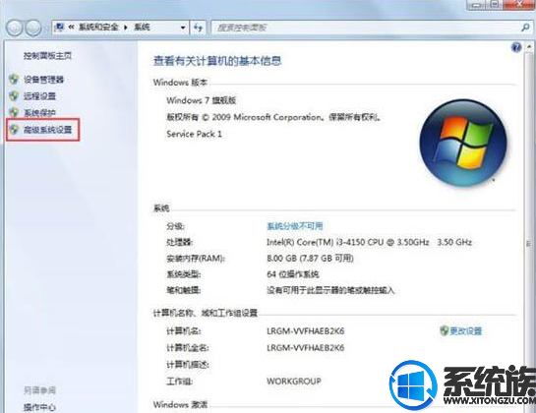Click 系统分级不可用 rating link
The height and width of the screenshot is (413, 536).
click(295, 226)
